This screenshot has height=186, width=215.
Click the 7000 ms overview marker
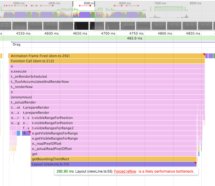(160, 3)
